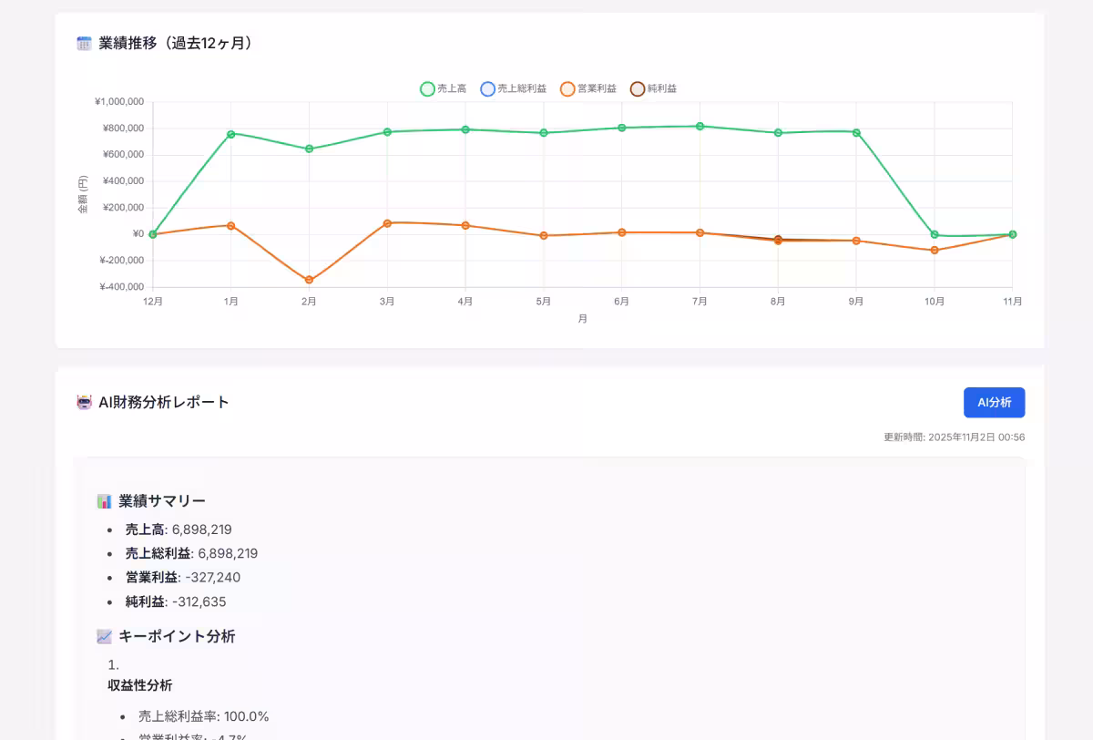
Task: Click the chart icon next to キーポイント分析
Action: pyautogui.click(x=102, y=636)
